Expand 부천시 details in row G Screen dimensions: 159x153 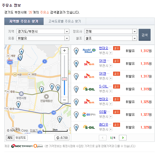[111, 130]
